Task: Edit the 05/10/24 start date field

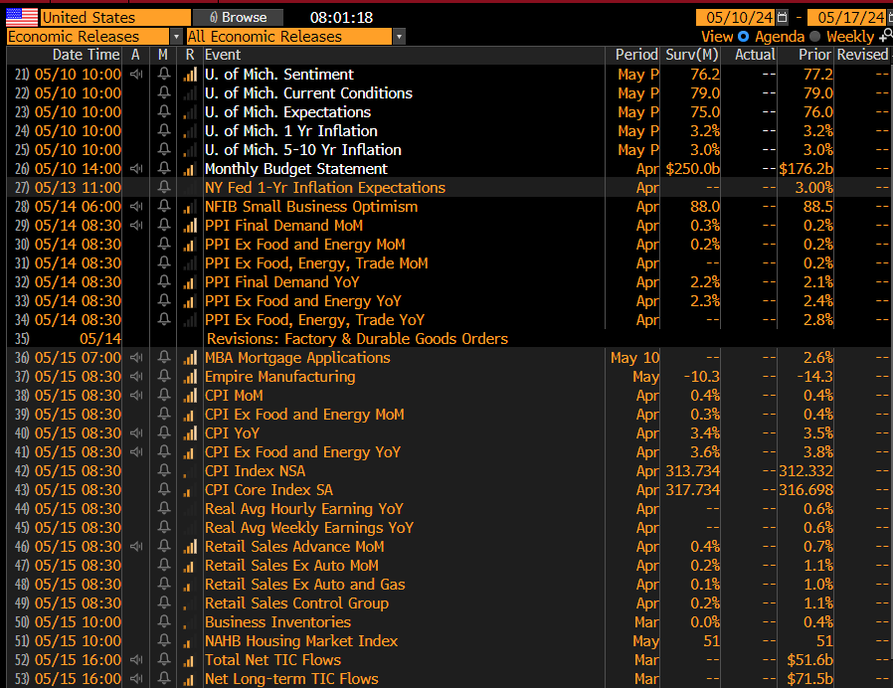Action: click(736, 18)
